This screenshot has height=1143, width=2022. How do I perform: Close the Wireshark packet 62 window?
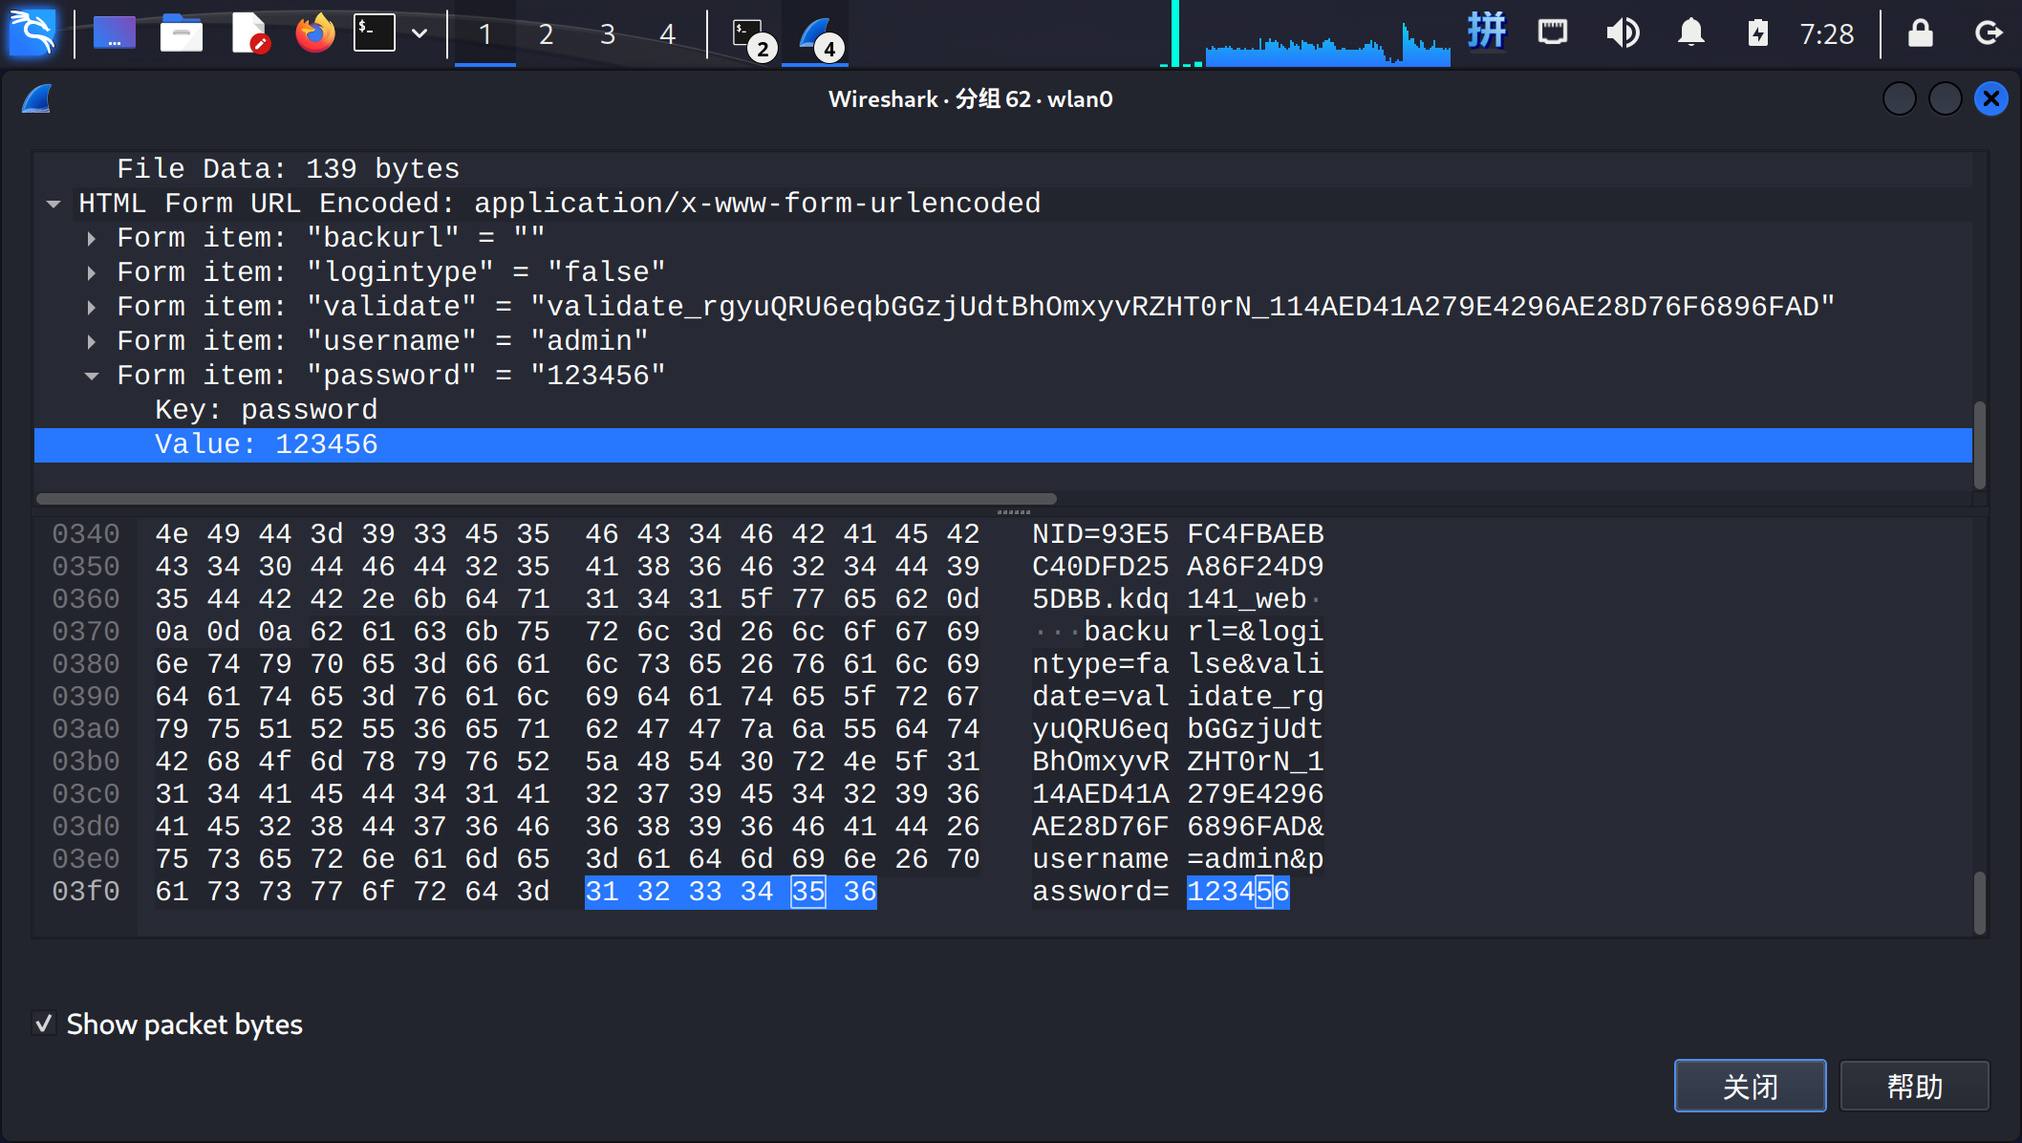pos(1991,98)
